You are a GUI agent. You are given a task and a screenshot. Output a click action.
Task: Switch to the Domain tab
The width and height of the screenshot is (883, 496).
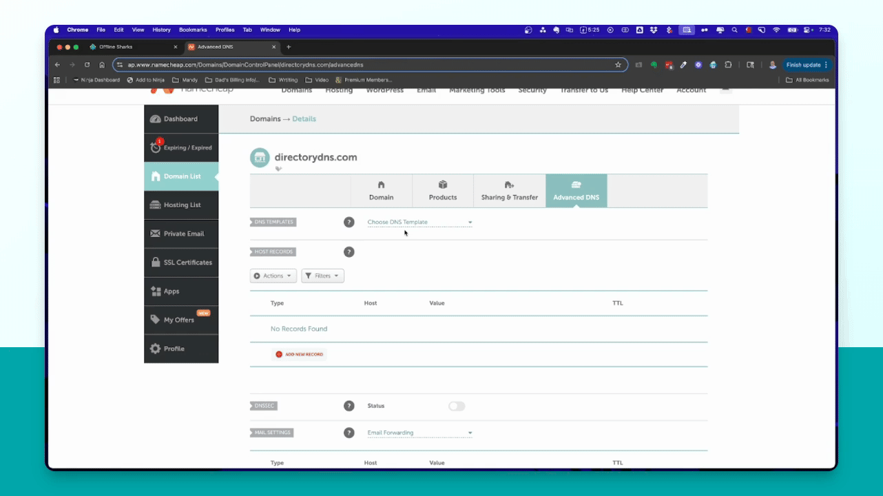(381, 191)
